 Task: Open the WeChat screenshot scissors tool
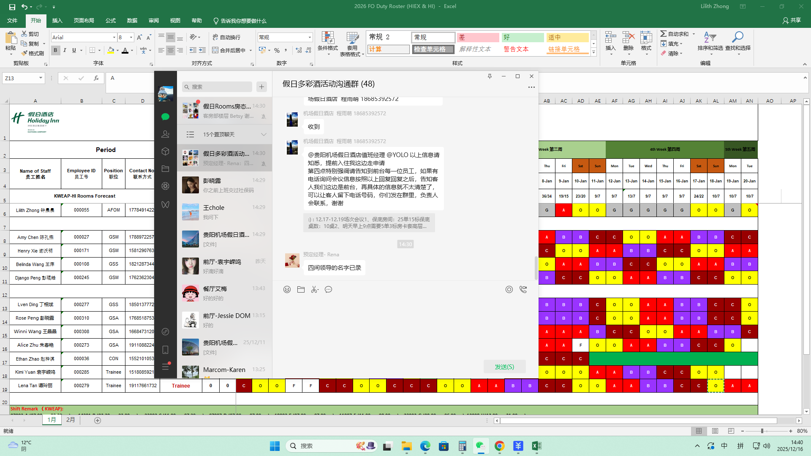click(x=314, y=290)
